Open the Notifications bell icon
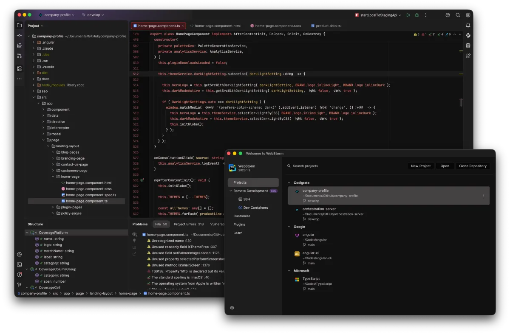Screen dimensions: 510x334 coord(468,25)
